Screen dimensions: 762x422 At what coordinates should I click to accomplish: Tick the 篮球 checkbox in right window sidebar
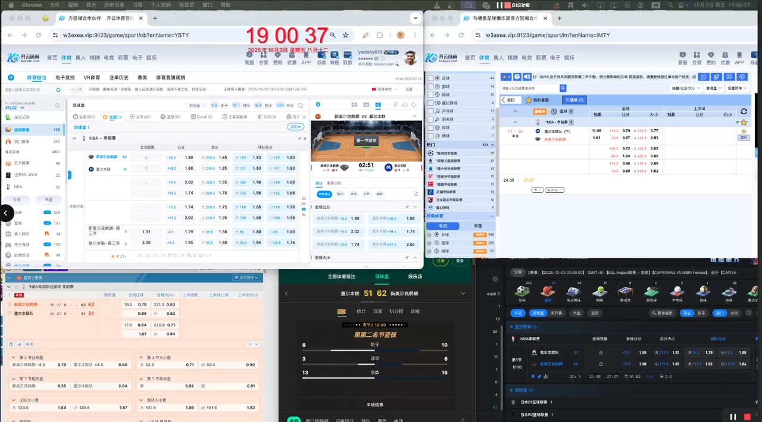pos(431,86)
